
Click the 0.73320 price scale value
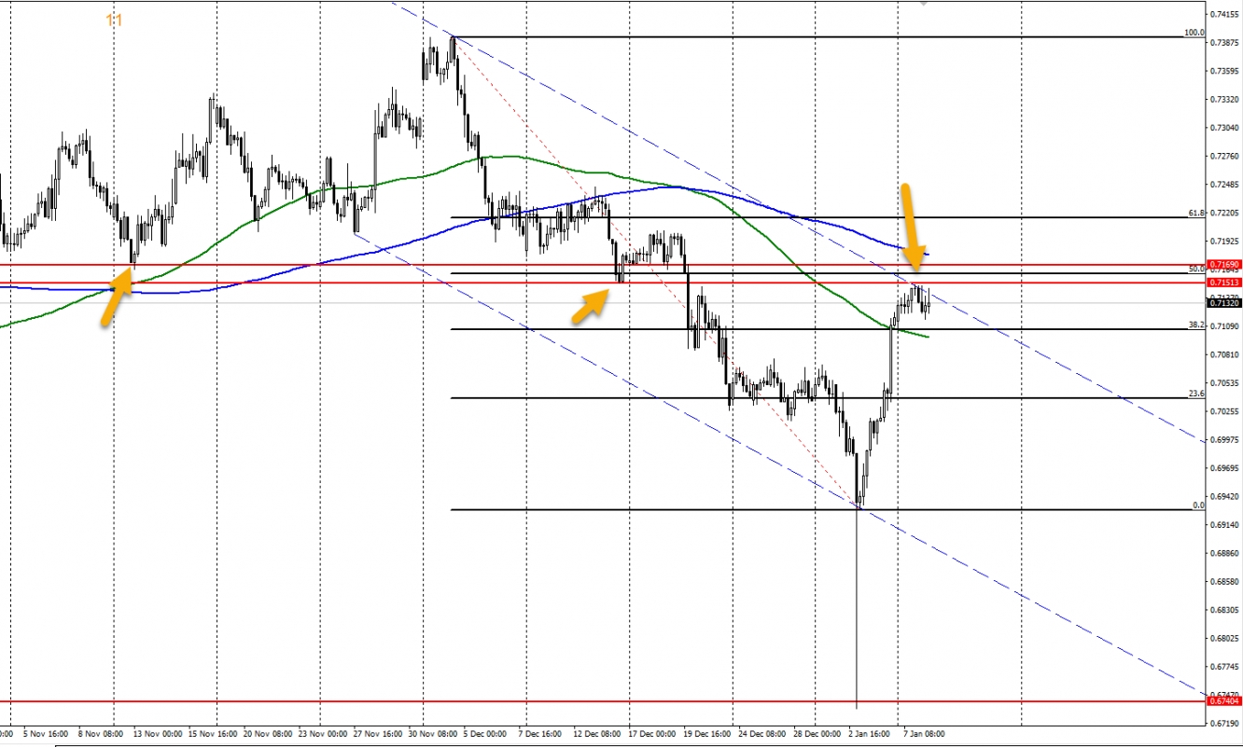coord(1224,100)
